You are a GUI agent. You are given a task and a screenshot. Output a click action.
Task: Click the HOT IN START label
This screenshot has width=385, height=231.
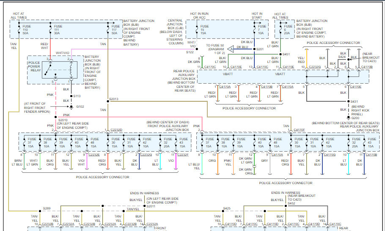tap(257, 16)
